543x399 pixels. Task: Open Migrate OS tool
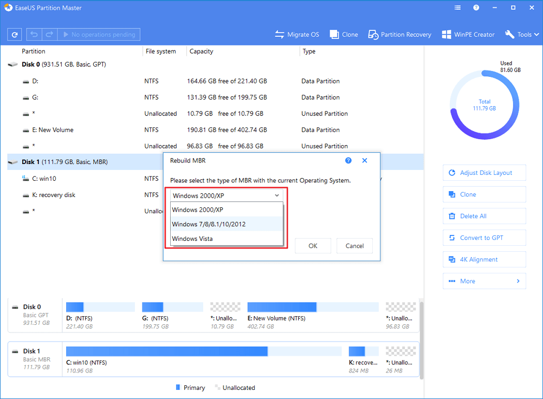297,35
